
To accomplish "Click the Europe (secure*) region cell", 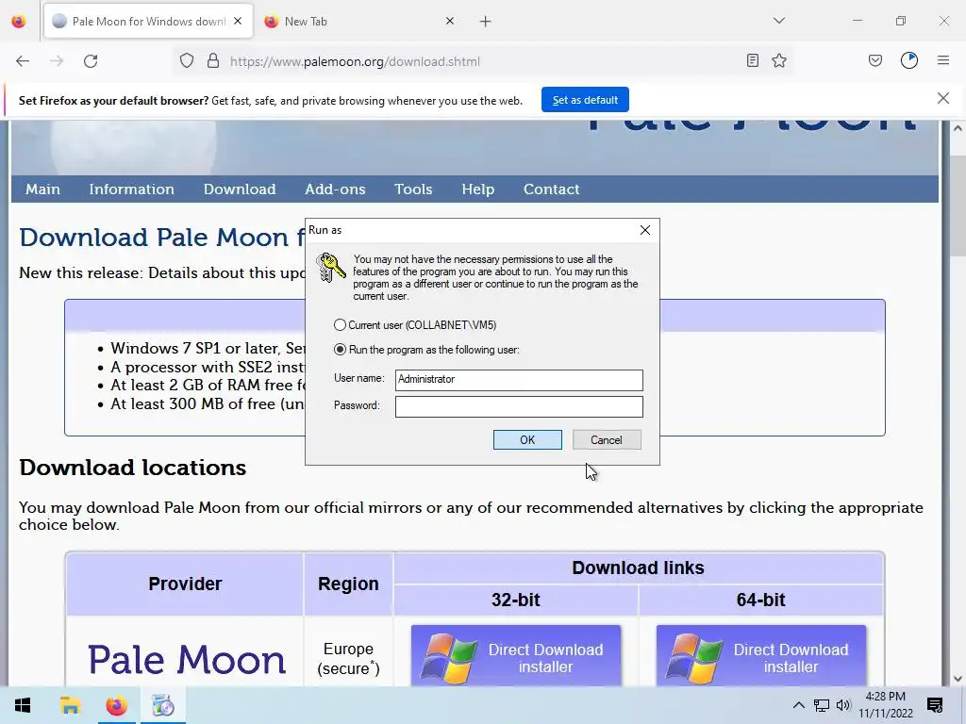I will pyautogui.click(x=348, y=658).
